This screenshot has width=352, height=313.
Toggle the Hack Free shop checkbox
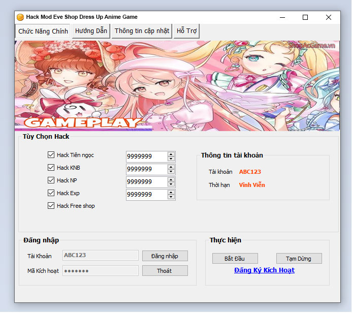pos(51,206)
